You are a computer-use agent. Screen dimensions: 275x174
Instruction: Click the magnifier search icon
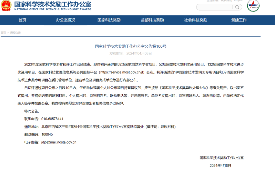coord(237,7)
